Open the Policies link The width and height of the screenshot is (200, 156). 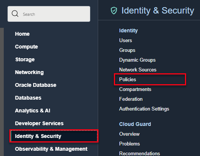(127, 79)
